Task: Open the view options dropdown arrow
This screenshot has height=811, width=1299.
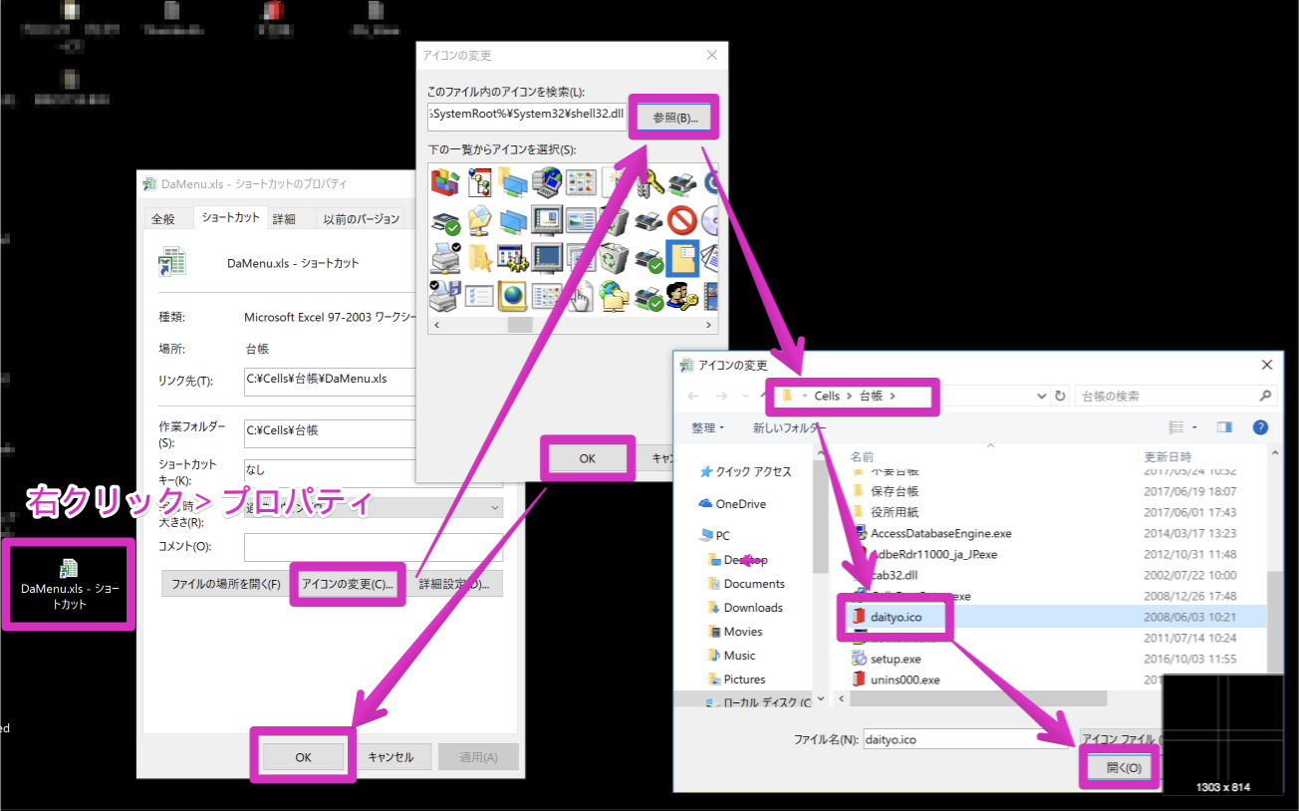Action: (x=1193, y=427)
